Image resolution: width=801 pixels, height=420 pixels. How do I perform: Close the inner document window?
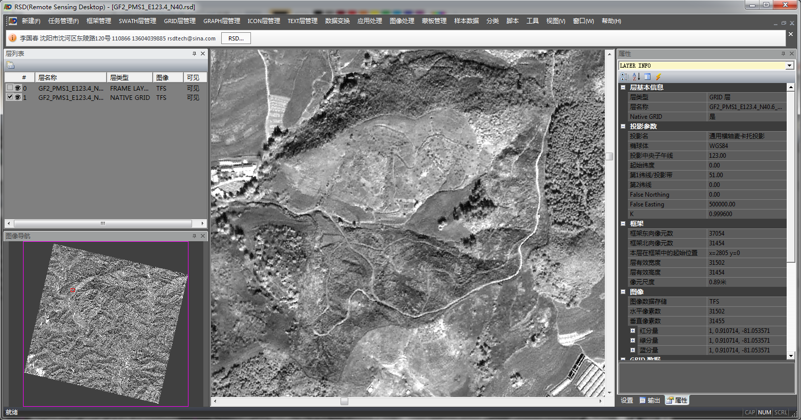(x=792, y=23)
